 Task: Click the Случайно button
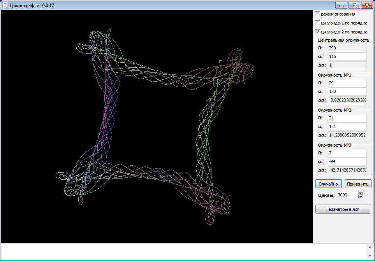(328, 184)
